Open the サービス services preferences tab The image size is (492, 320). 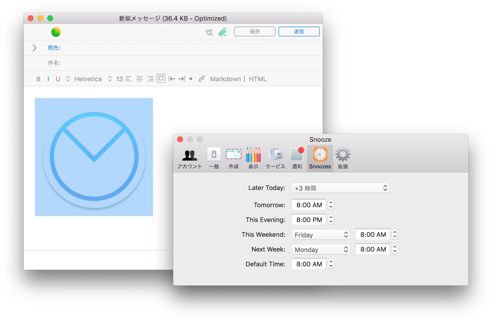point(275,158)
